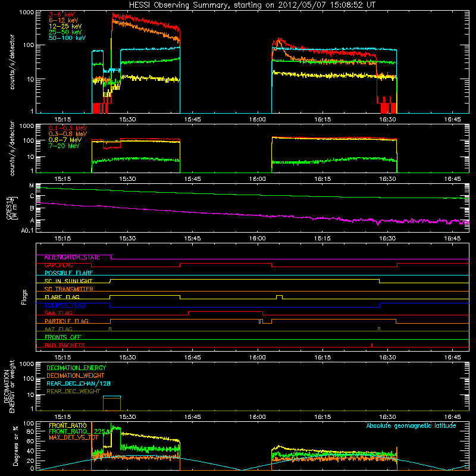Click the 3-6 keV peak in top panel
The width and height of the screenshot is (476, 476).
click(x=114, y=14)
